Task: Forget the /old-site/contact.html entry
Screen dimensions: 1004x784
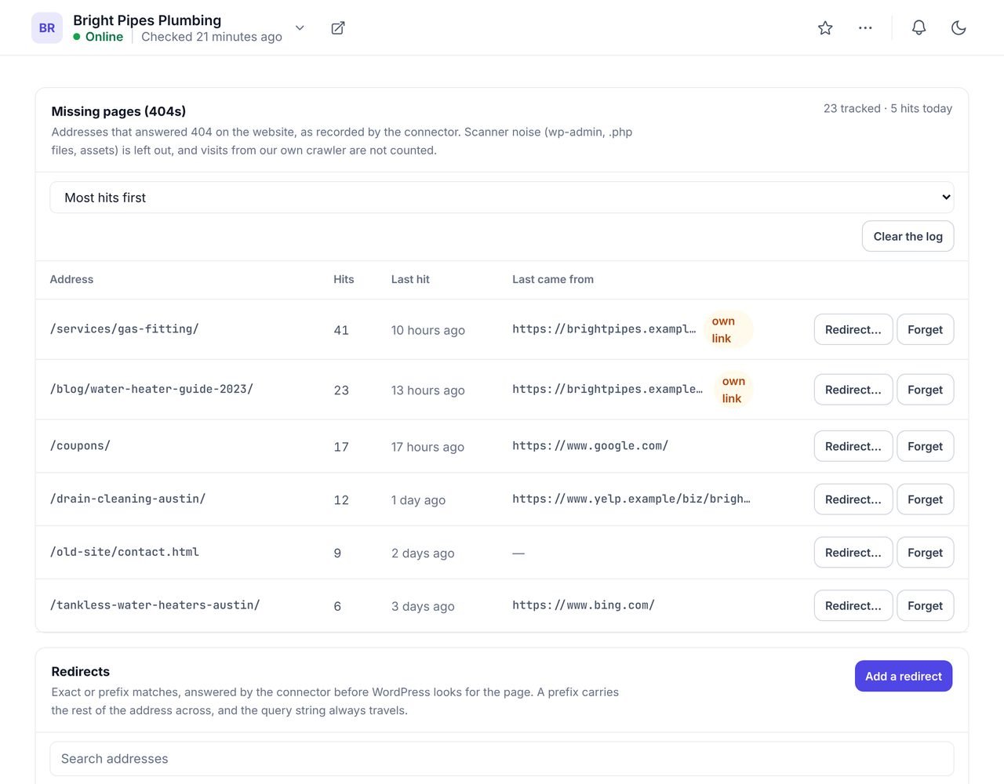Action: point(926,553)
